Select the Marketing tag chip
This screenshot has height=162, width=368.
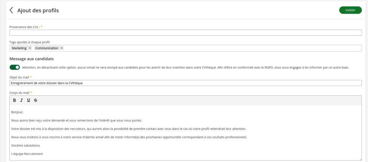click(x=19, y=48)
